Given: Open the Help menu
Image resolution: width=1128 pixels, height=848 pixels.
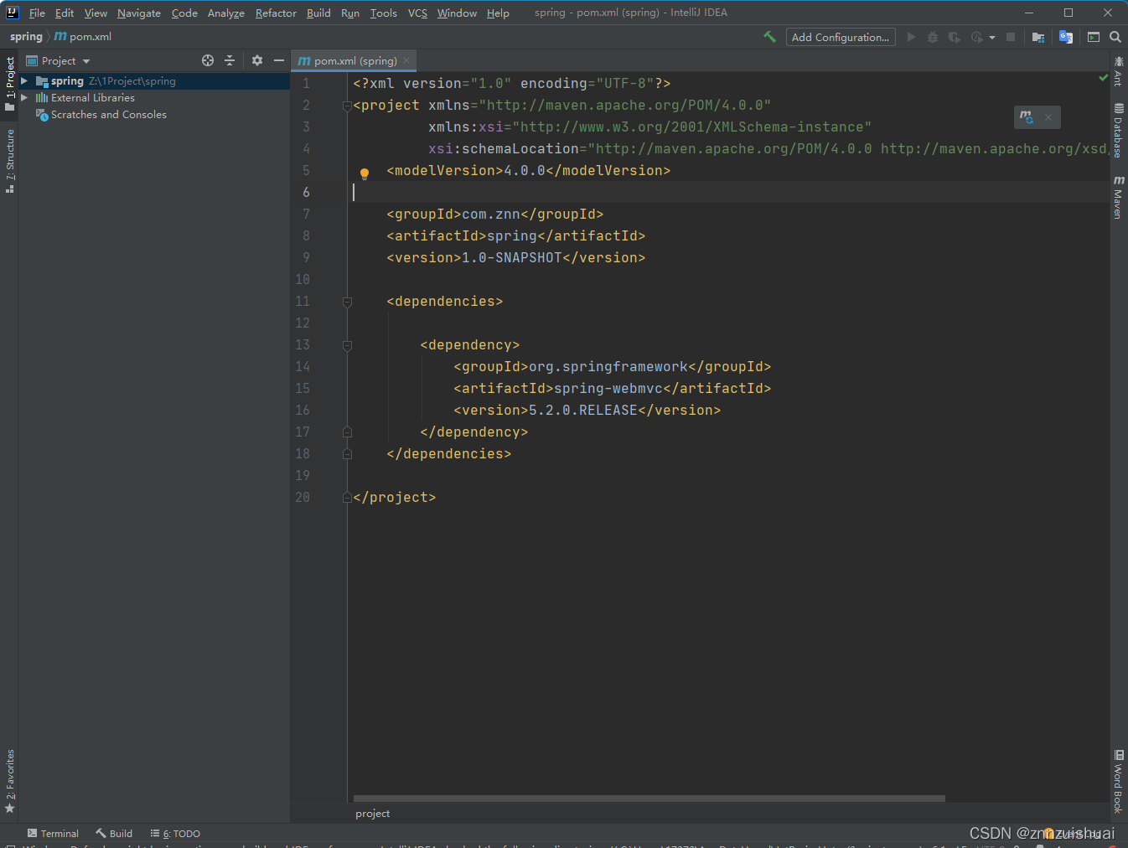Looking at the screenshot, I should 498,13.
